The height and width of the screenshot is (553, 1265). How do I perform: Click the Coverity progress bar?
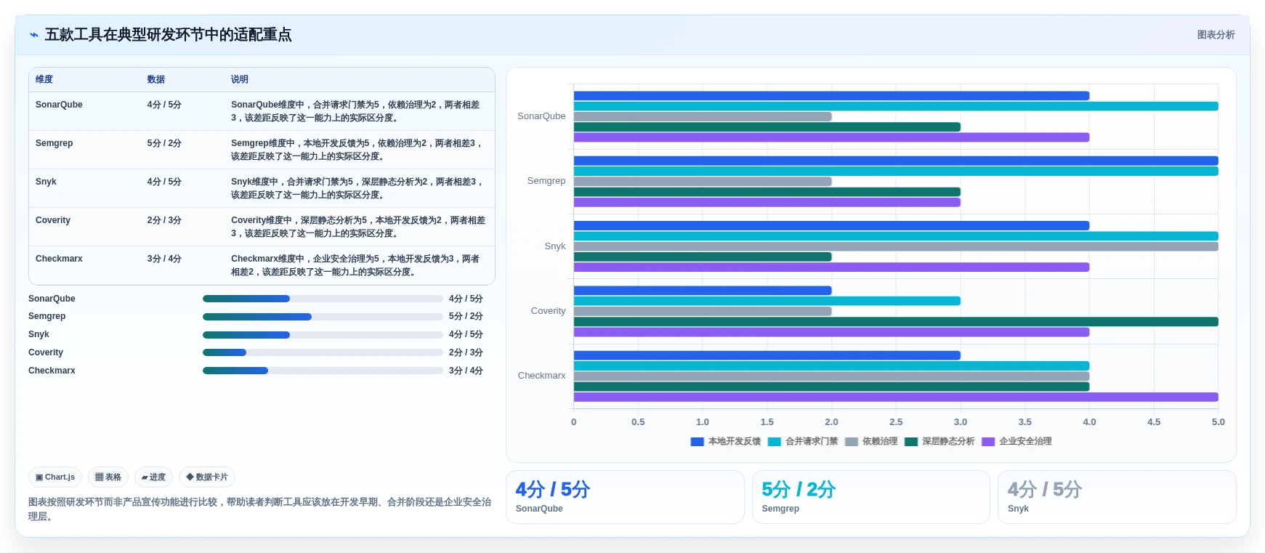pos(323,352)
